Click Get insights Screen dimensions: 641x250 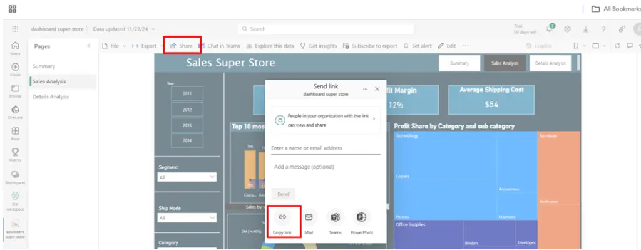tap(319, 46)
